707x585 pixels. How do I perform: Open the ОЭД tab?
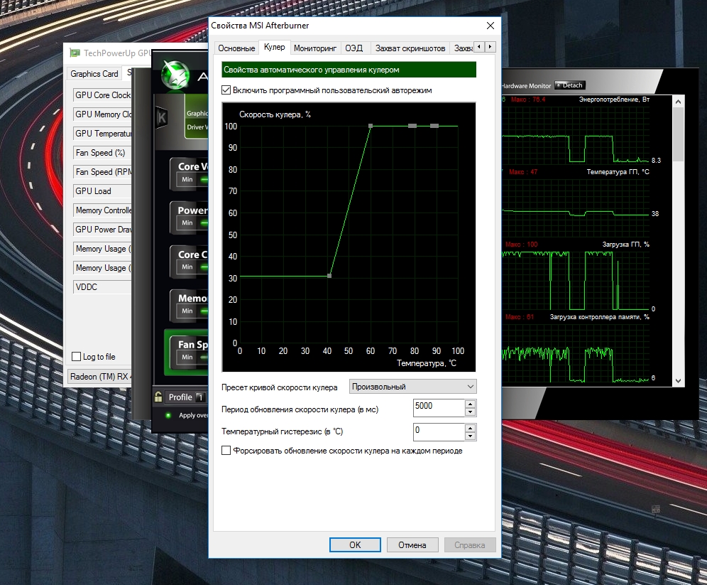tap(354, 48)
